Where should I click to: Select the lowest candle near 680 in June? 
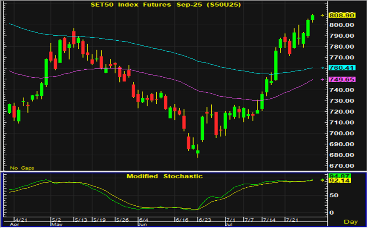(x=197, y=153)
